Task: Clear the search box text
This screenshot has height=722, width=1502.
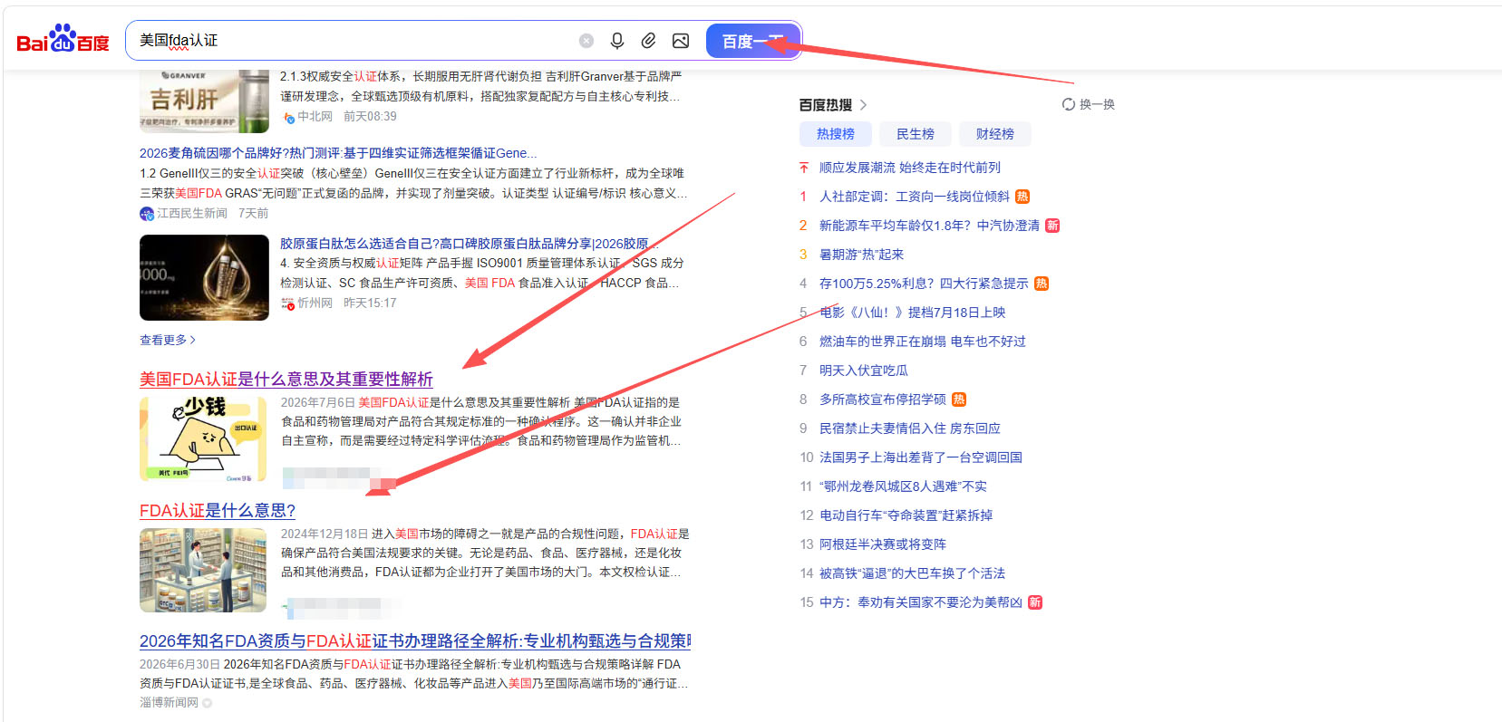Action: pyautogui.click(x=586, y=41)
